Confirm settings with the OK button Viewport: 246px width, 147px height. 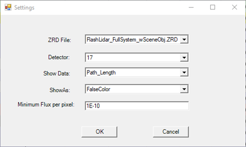[x=99, y=132]
